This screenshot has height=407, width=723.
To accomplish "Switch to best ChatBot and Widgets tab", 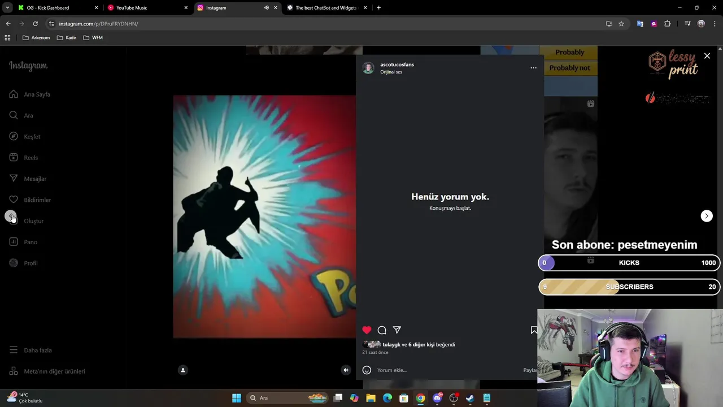I will 327,8.
